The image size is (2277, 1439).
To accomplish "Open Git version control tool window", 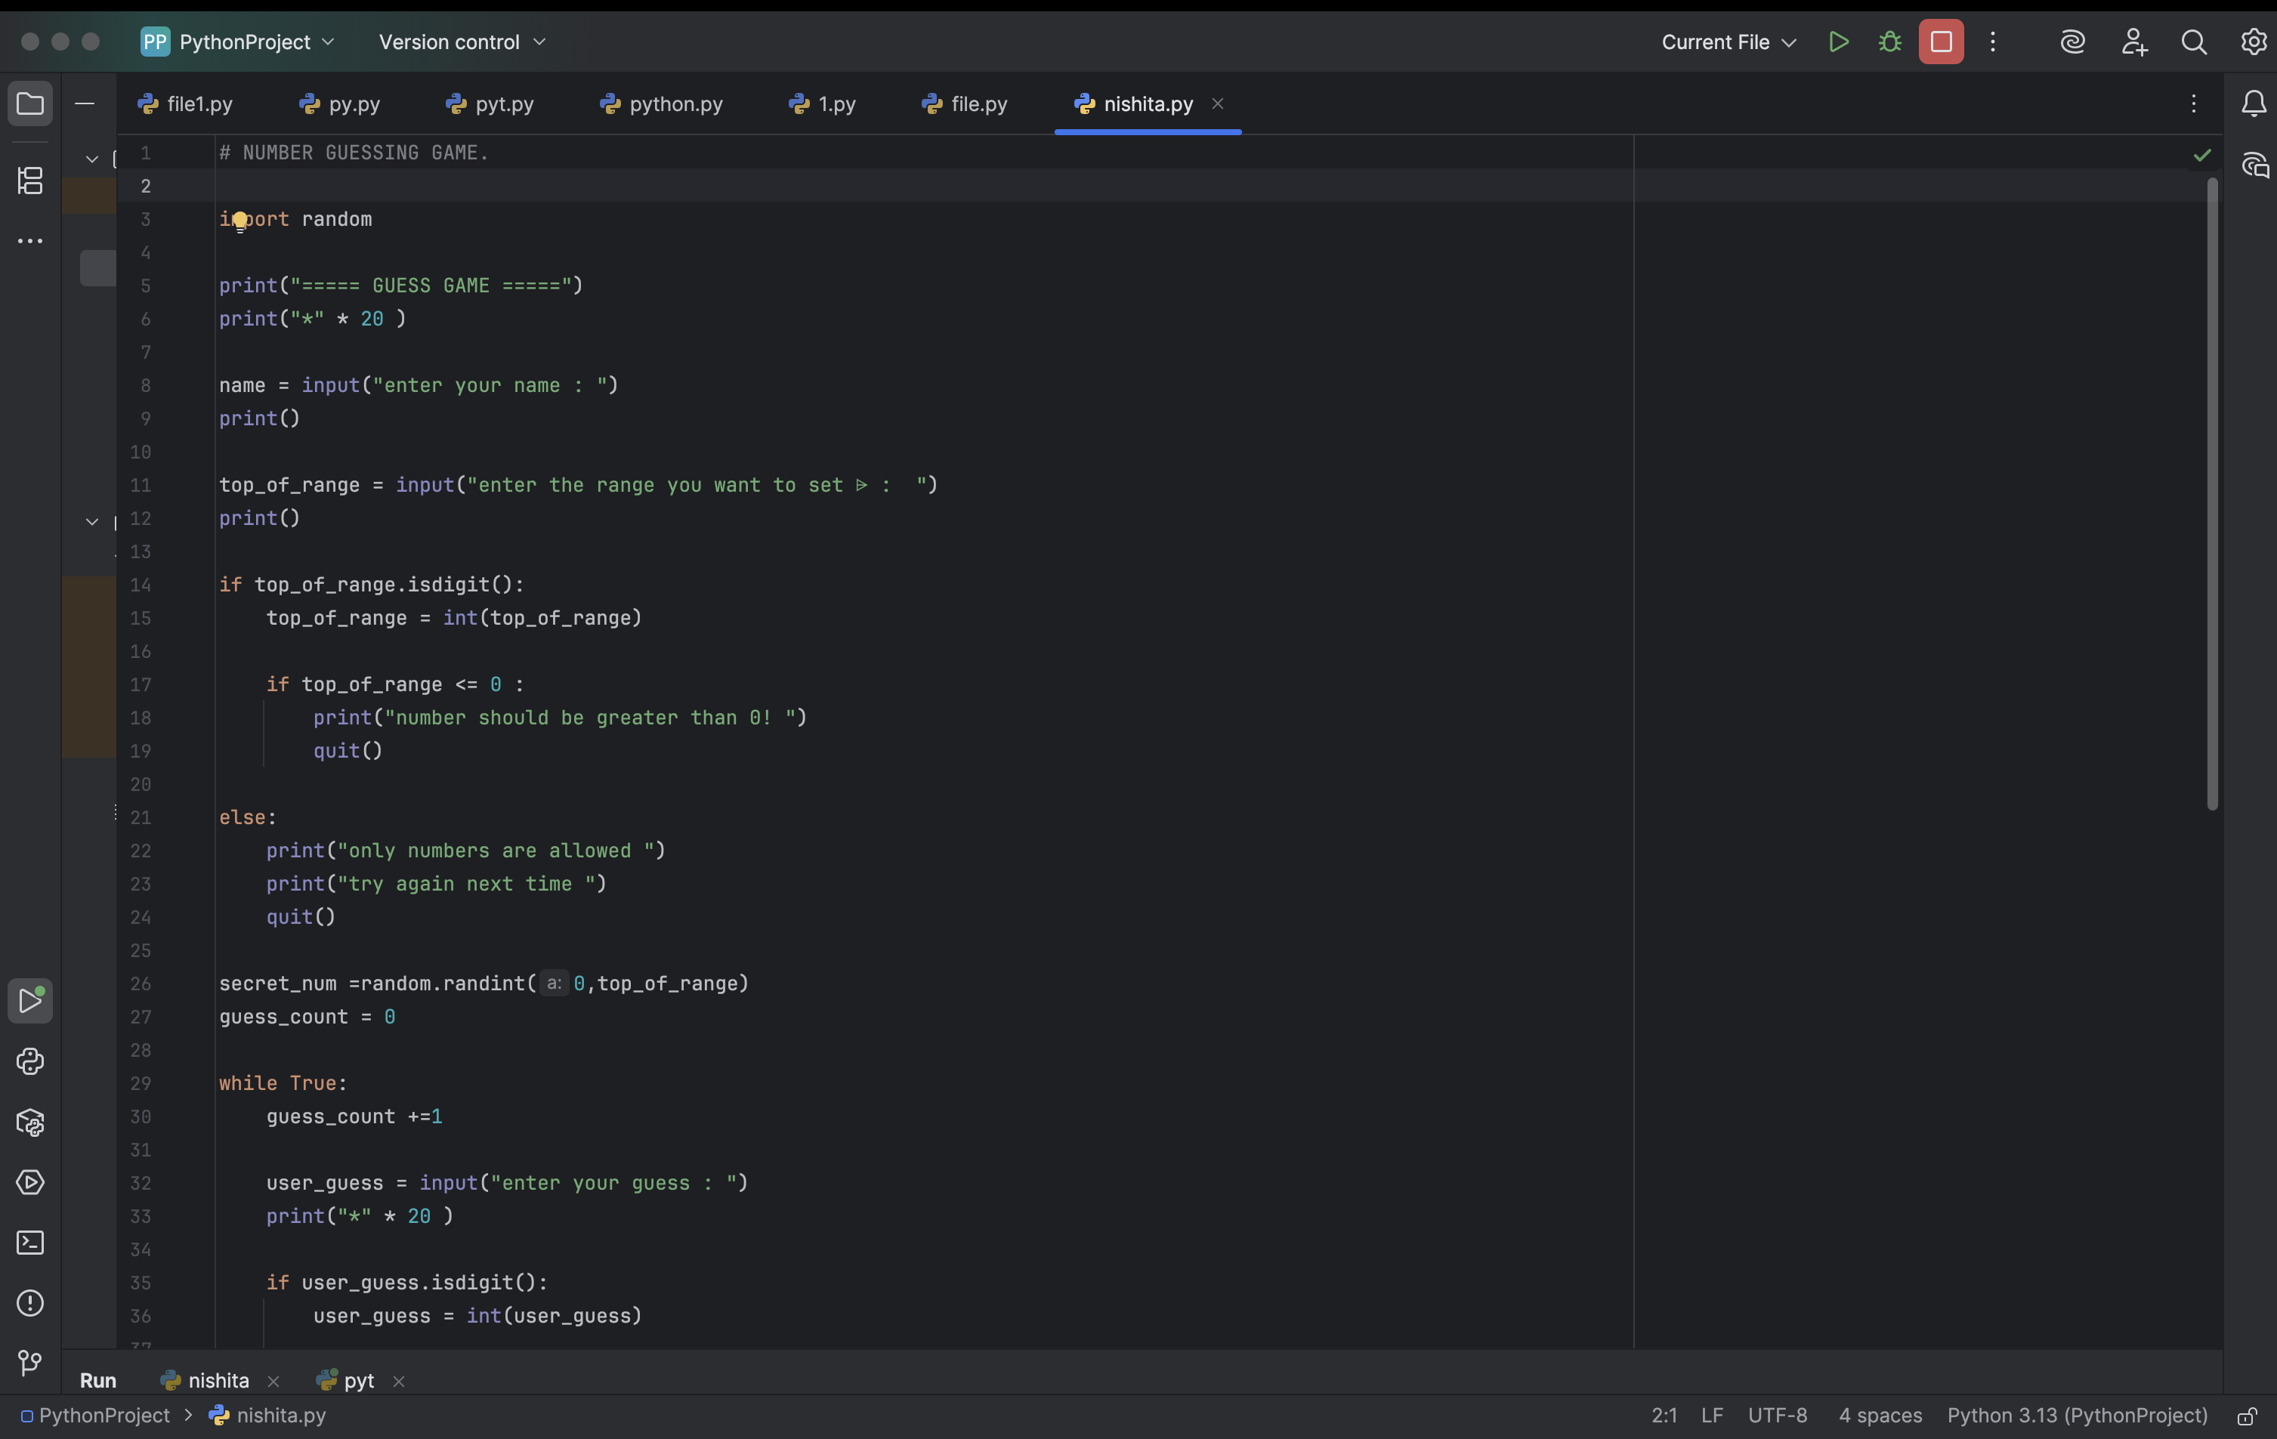I will click(x=30, y=1363).
